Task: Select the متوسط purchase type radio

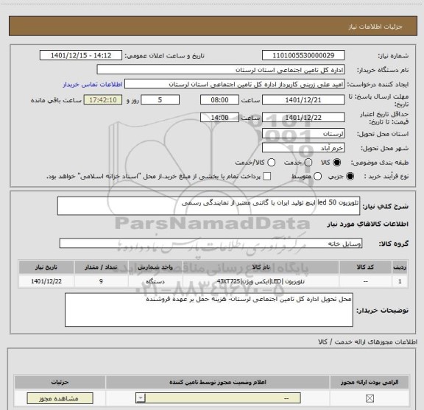Action: 317,177
